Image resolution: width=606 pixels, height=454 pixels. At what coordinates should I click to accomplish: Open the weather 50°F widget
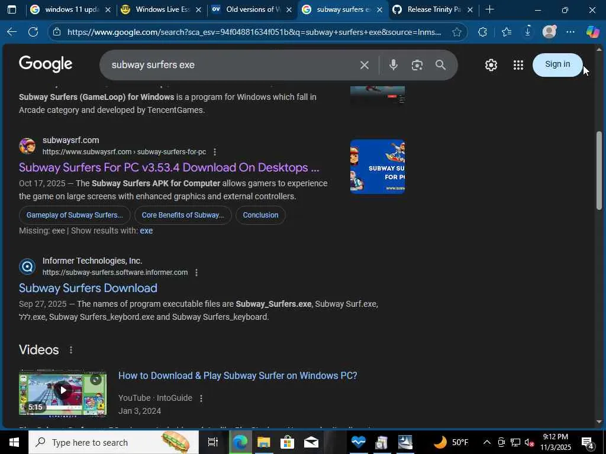click(450, 442)
